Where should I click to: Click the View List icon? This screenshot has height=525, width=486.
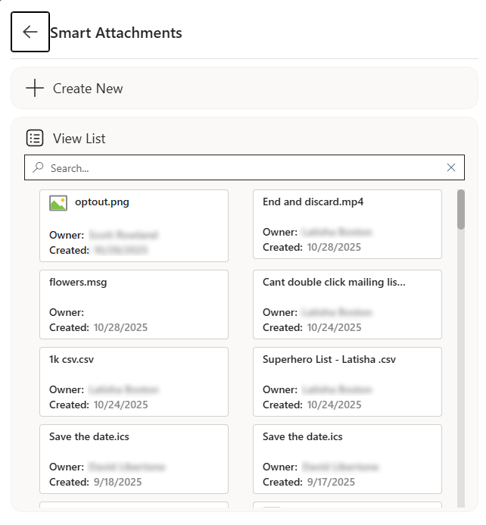35,139
